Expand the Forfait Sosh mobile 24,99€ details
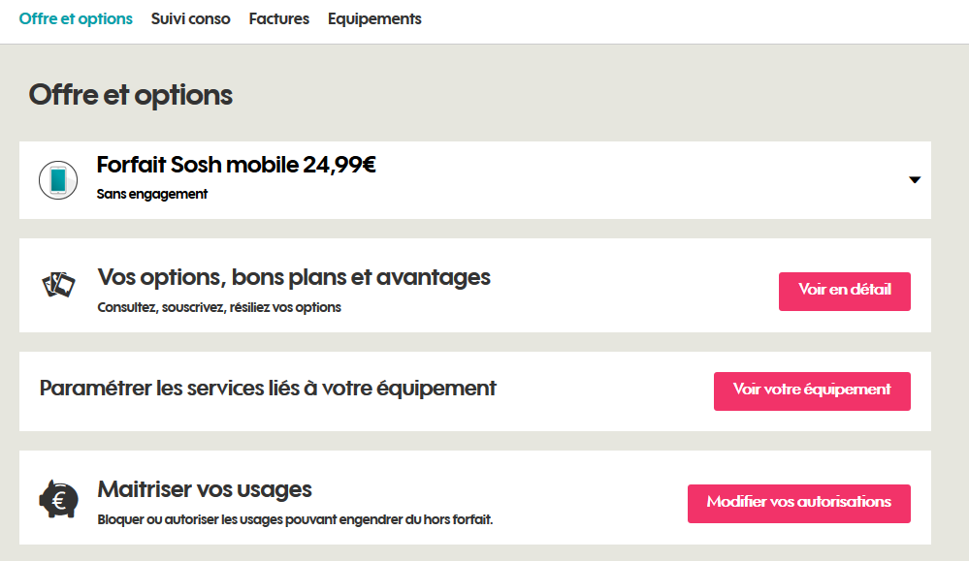 tap(913, 179)
